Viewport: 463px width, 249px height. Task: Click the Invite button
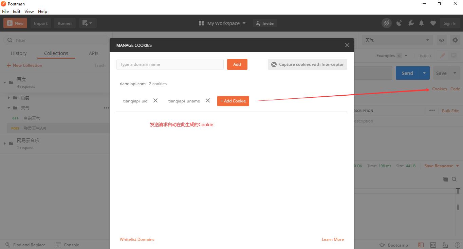click(x=265, y=23)
